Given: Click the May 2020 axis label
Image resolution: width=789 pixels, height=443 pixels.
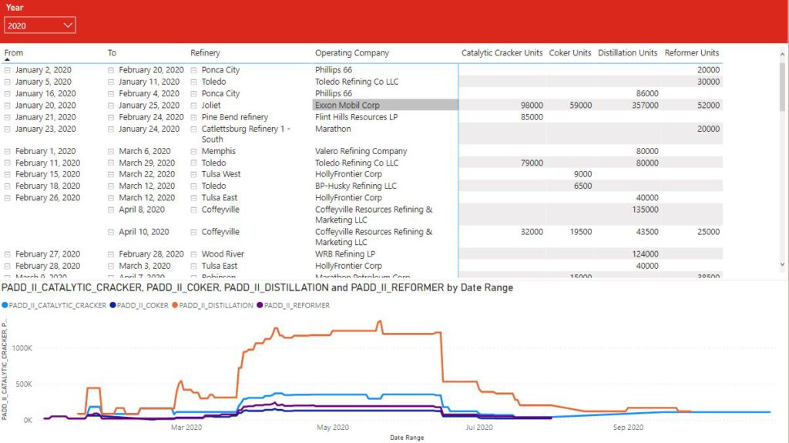Looking at the screenshot, I should tap(333, 427).
